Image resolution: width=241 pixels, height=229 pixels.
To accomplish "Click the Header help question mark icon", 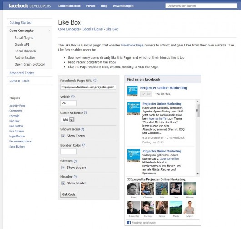I will 75,177.
